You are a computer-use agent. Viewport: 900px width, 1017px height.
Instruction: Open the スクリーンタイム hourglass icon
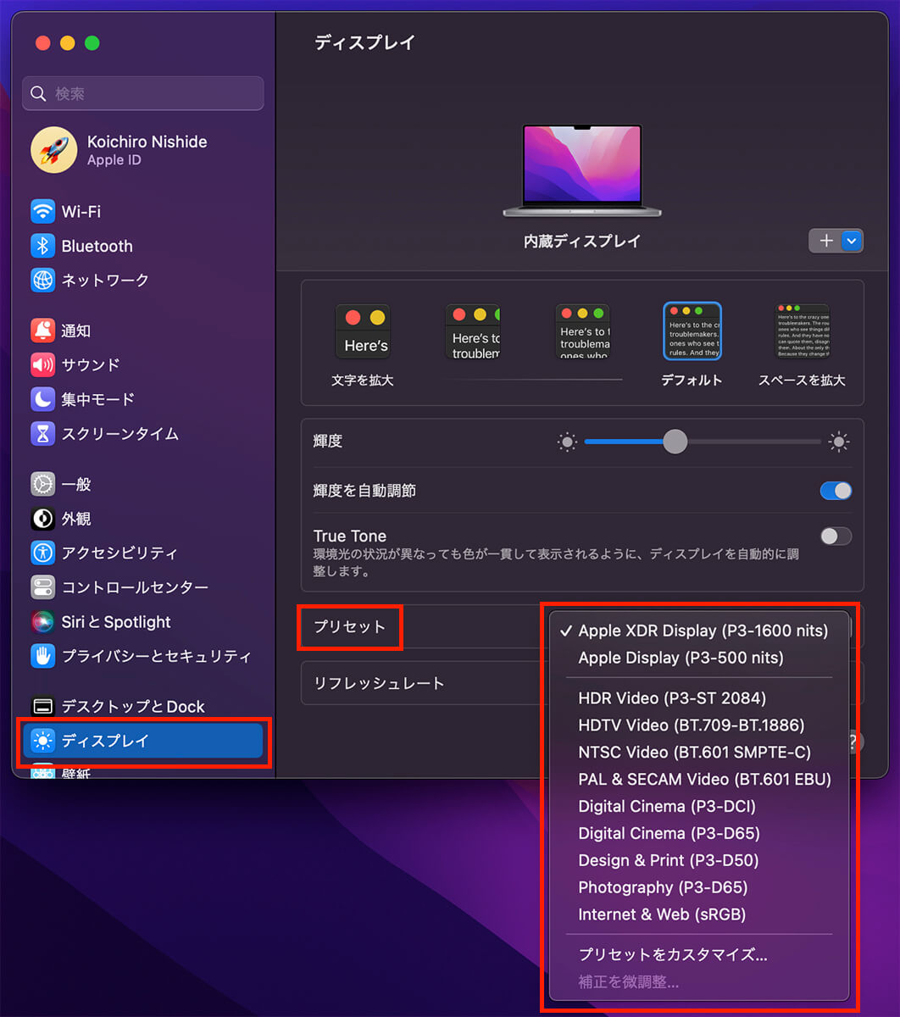point(42,434)
